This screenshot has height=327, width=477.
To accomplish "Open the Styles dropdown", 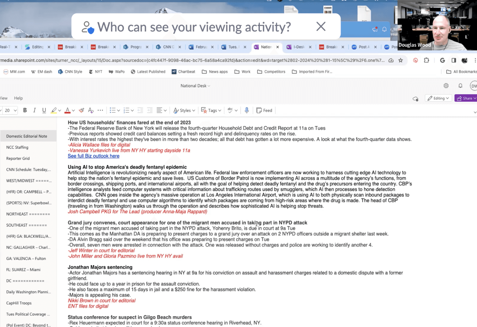I will tap(185, 110).
